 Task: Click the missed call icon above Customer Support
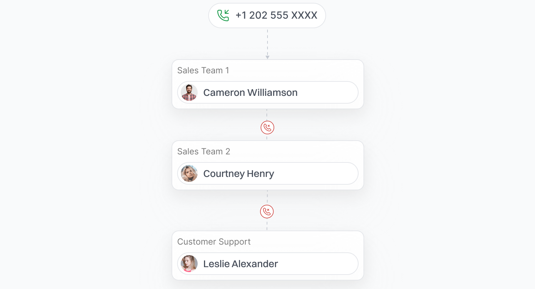tap(267, 211)
